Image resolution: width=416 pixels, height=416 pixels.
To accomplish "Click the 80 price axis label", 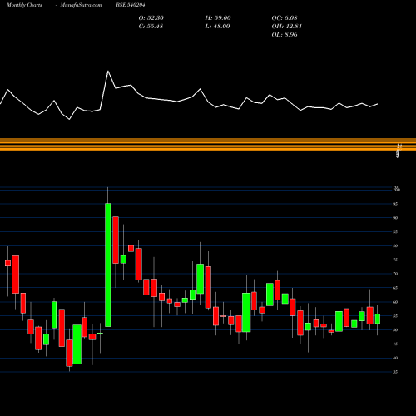I will (395, 245).
